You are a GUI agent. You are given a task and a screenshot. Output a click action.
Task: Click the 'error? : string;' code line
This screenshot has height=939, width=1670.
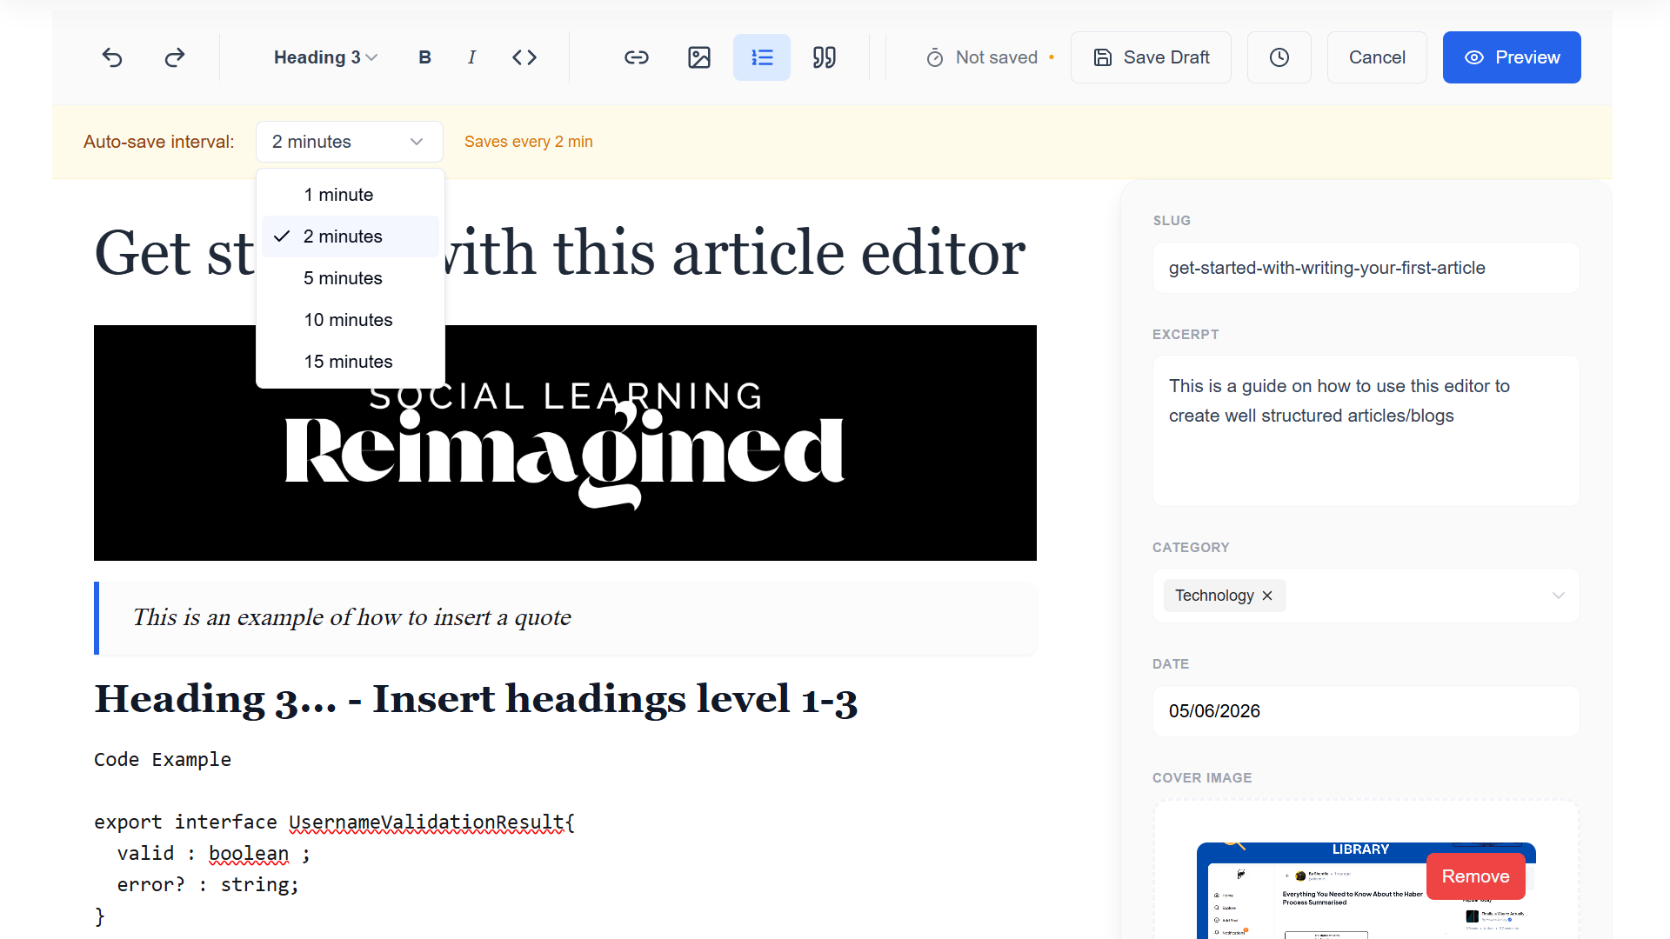(208, 885)
